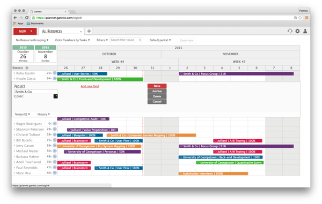Open the November 8 end date picker
322x204 pixels.
tap(46, 54)
